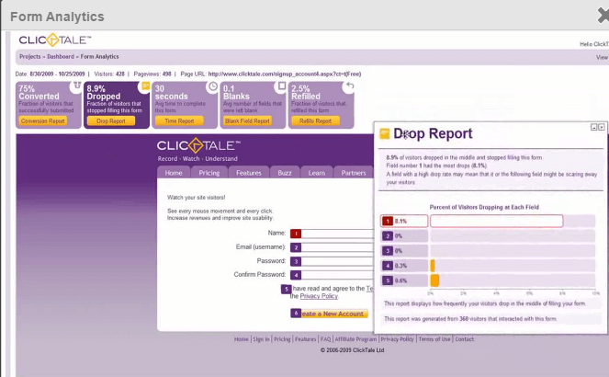Click the yellow Drop Report title icon
This screenshot has width=609, height=377.
[385, 133]
